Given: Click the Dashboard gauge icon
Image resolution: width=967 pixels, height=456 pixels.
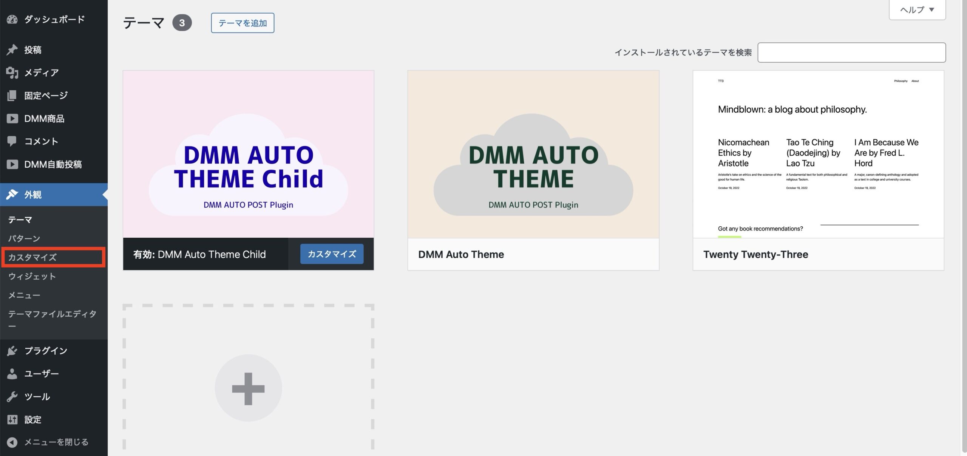Looking at the screenshot, I should click(12, 19).
